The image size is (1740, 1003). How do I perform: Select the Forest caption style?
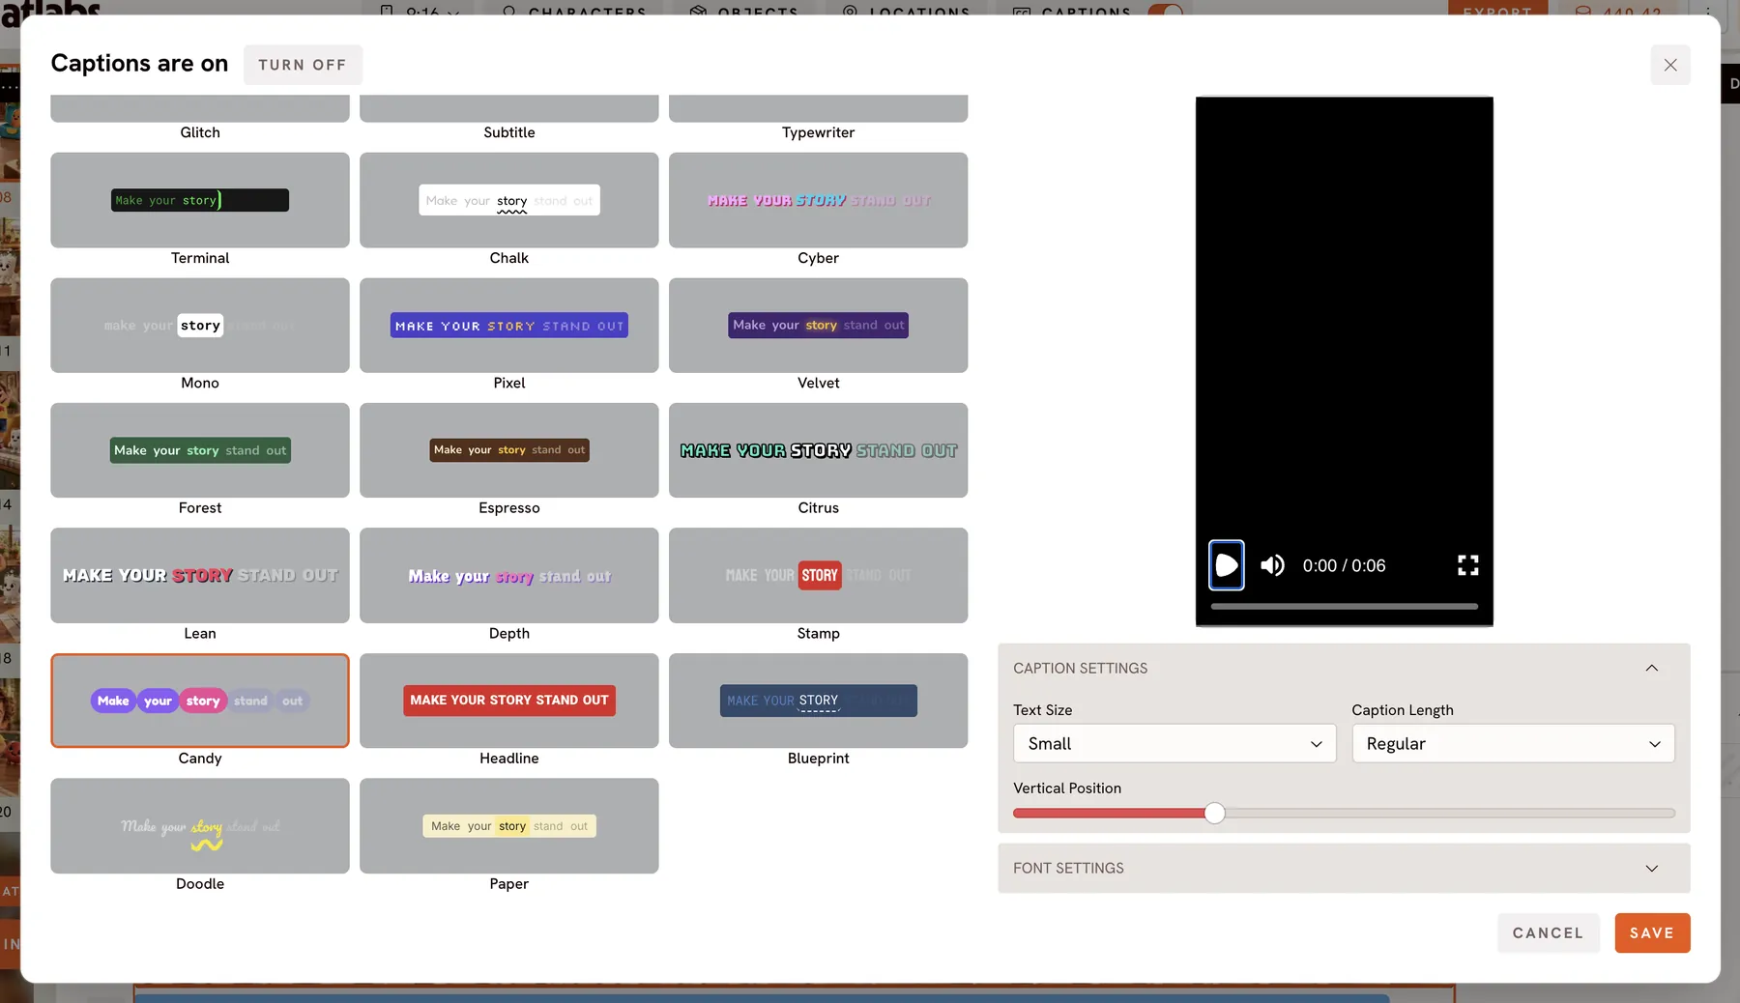click(x=200, y=450)
